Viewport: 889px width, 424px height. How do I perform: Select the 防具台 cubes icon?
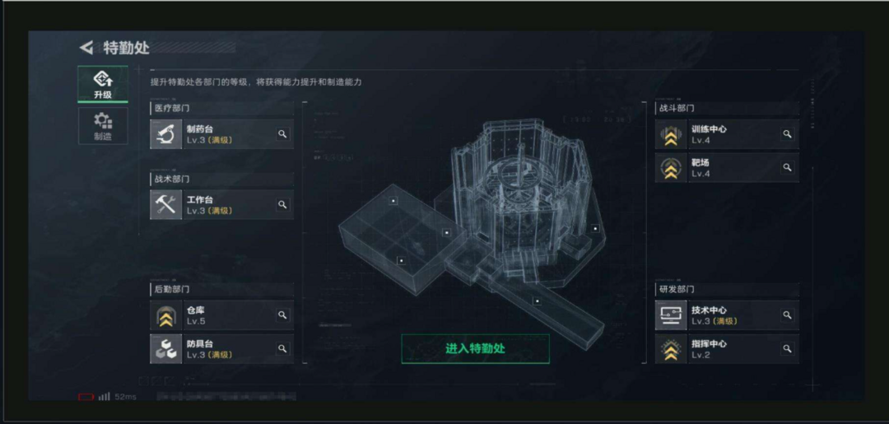pos(165,348)
